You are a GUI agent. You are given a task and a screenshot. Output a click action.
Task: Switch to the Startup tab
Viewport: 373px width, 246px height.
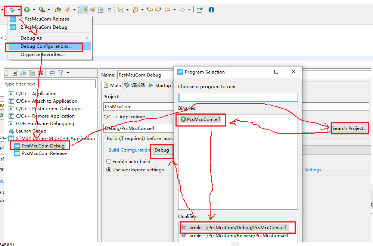(x=160, y=85)
